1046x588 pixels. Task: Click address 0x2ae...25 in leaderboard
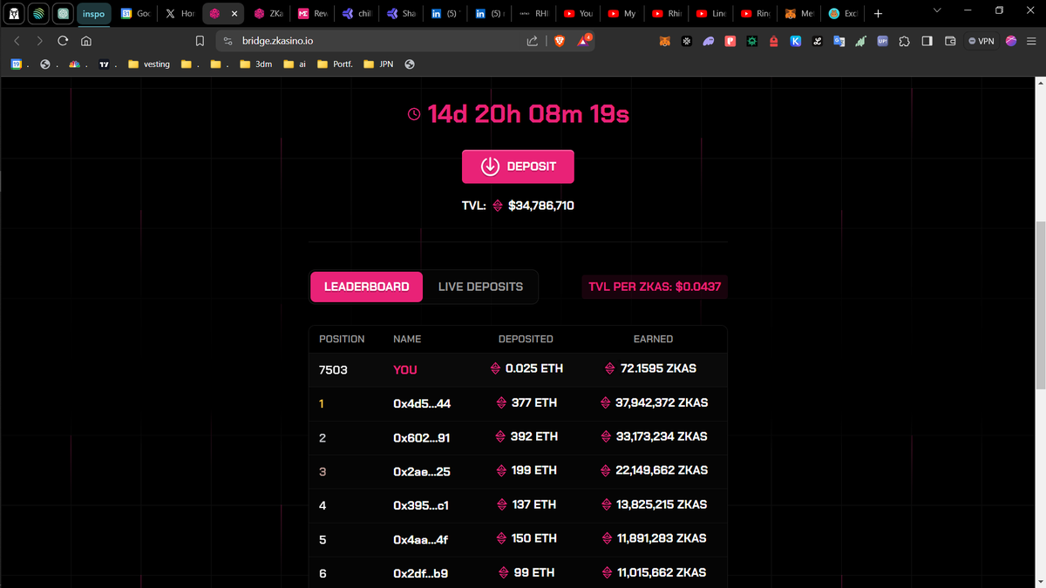point(422,471)
